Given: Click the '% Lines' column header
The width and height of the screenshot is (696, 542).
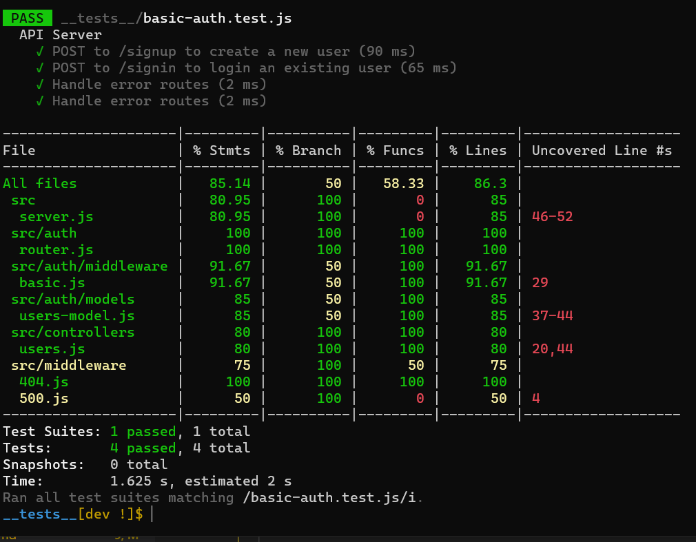Looking at the screenshot, I should [478, 150].
